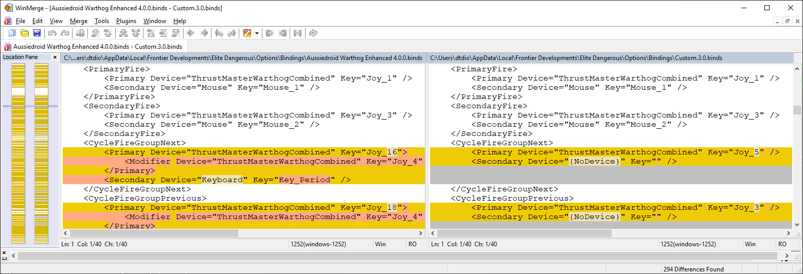Click '294 Differences Found' in the status bar
This screenshot has height=274, width=803.
pyautogui.click(x=693, y=269)
